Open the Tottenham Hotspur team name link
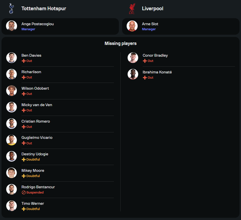 (44, 8)
